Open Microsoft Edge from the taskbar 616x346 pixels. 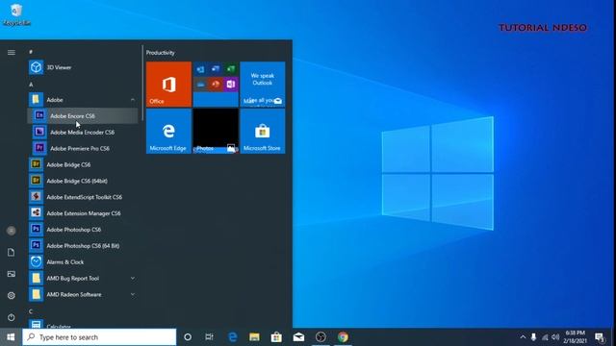click(x=233, y=337)
